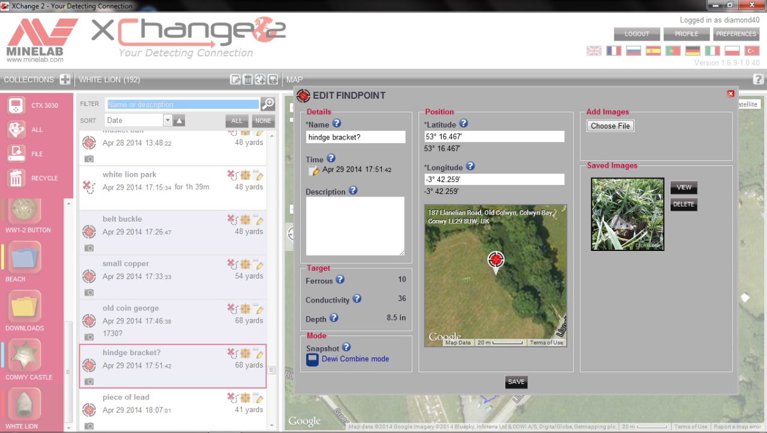Click the Name input field

pos(355,137)
